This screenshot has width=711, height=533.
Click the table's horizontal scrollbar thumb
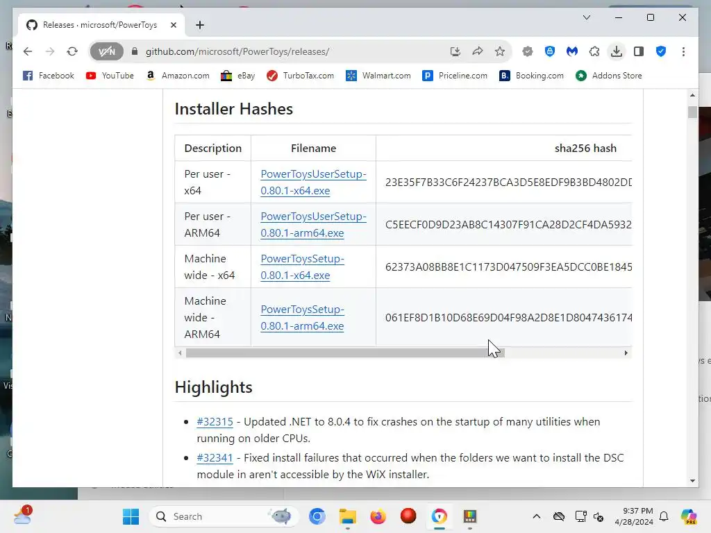[345, 353]
